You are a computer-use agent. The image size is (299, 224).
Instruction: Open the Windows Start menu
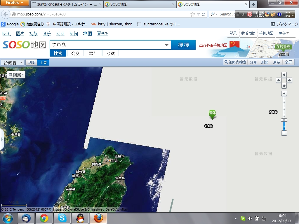[8, 218]
